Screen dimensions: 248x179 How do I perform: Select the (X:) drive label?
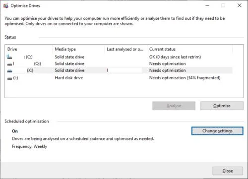point(30,70)
